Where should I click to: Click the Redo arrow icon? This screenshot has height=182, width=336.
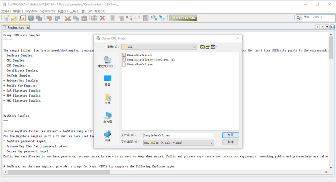(58, 18)
